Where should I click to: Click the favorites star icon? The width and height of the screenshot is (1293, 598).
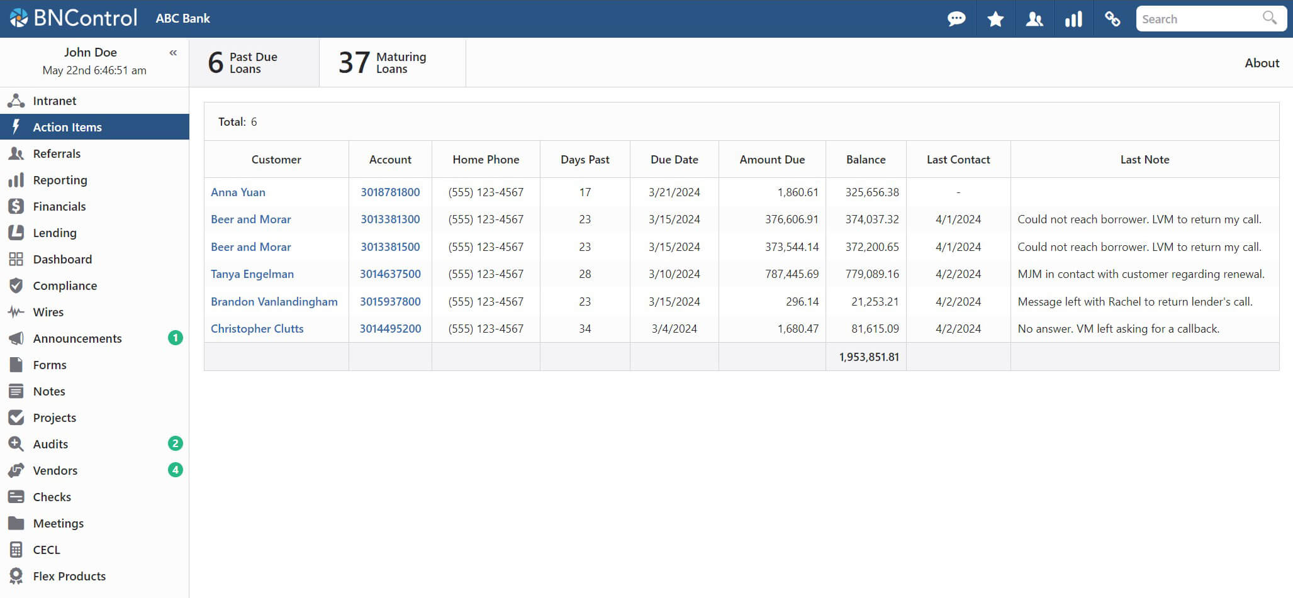[995, 19]
